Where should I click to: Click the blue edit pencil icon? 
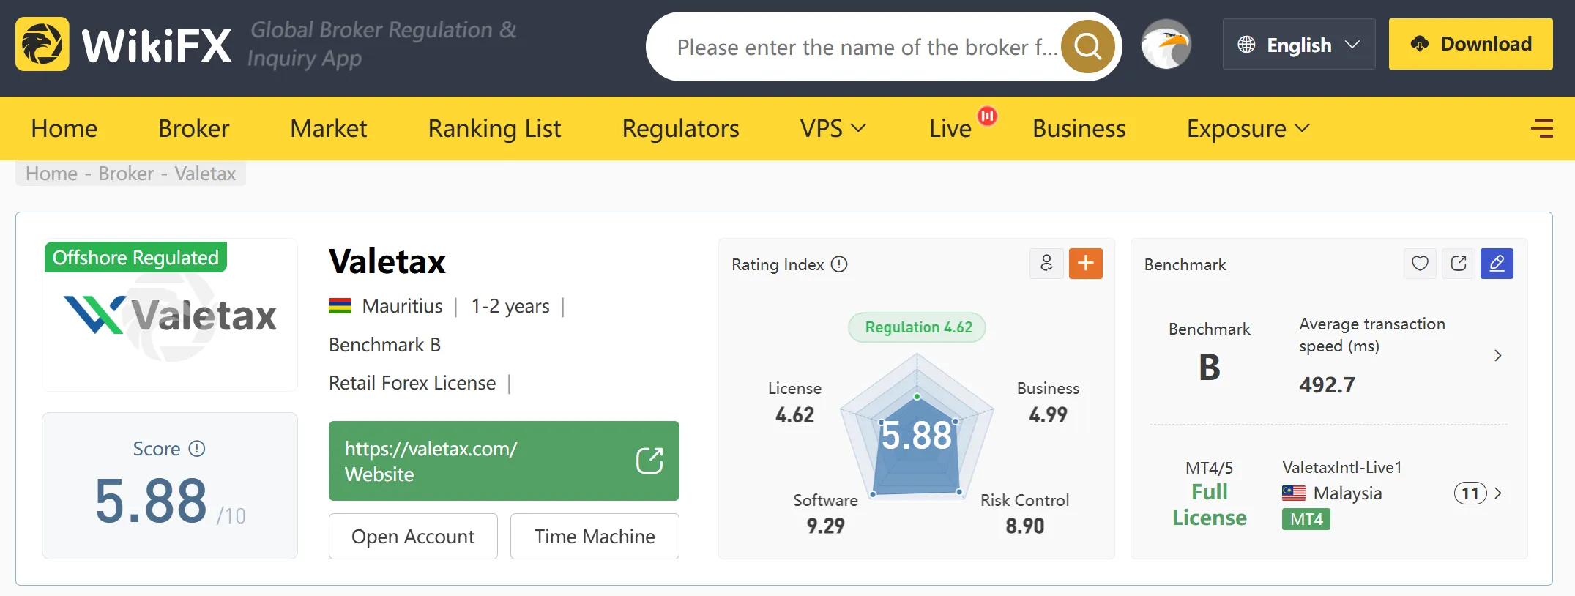1497,264
